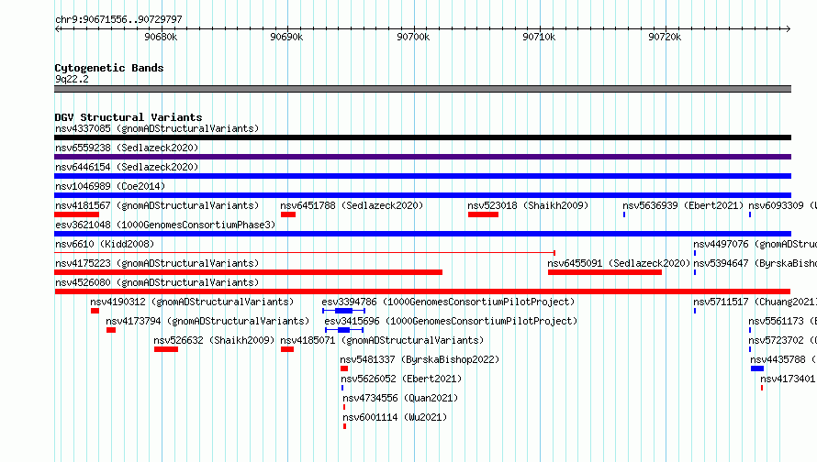Click the chr9:90671556..90729797 coordinate text
817x462 pixels.
click(x=118, y=19)
